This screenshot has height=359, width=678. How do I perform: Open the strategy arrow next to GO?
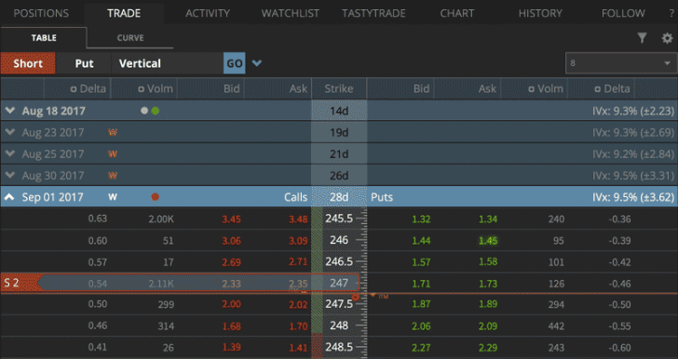[x=257, y=63]
